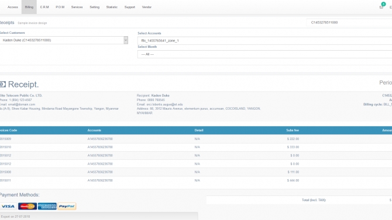Image resolution: width=392 pixels, height=220 pixels.
Task: Click the Detail column header
Action: (x=199, y=130)
